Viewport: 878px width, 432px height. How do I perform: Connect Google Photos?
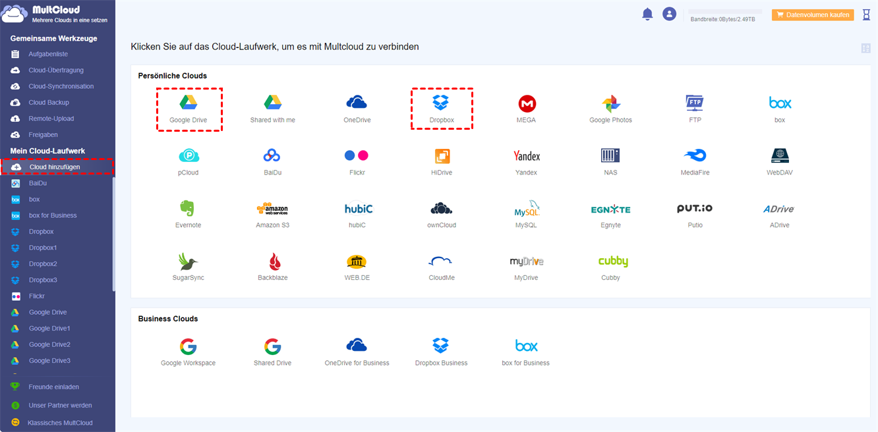pyautogui.click(x=610, y=109)
